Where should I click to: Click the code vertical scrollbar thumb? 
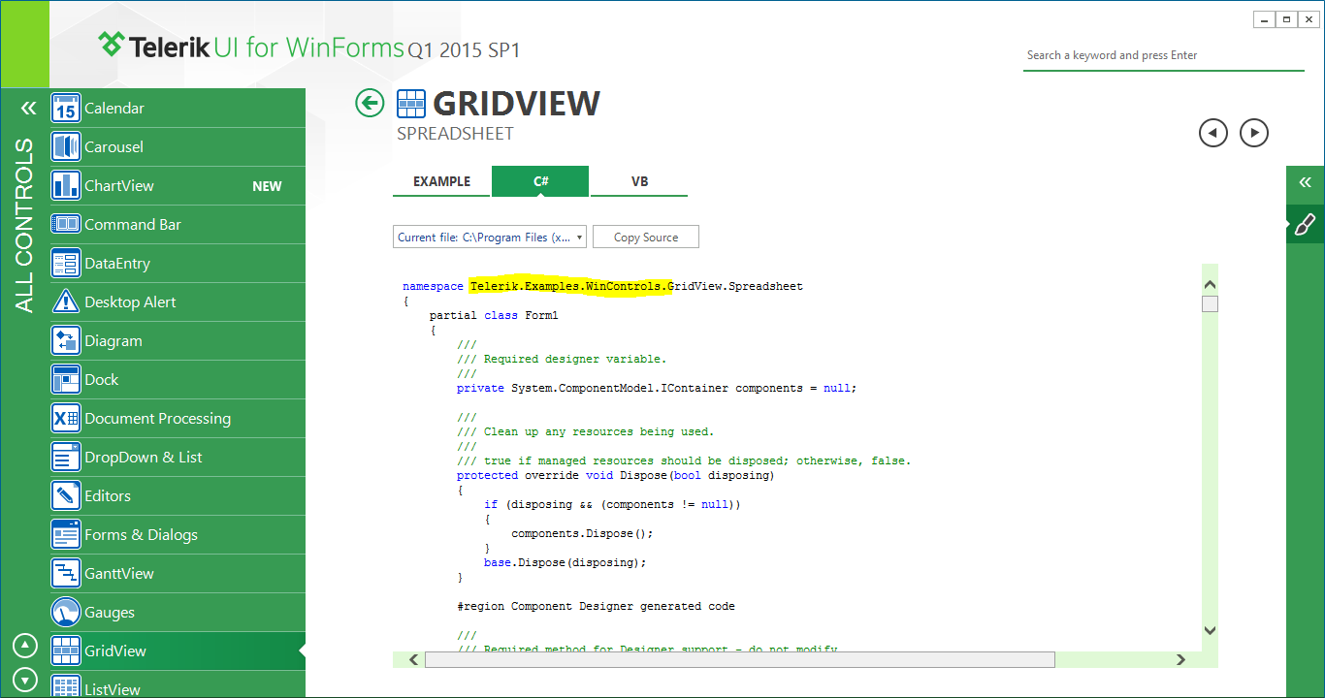(1210, 303)
